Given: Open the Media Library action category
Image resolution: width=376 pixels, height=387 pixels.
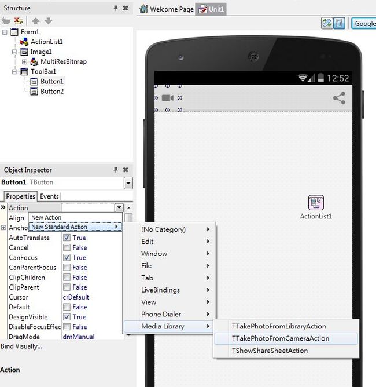Looking at the screenshot, I should 169,326.
